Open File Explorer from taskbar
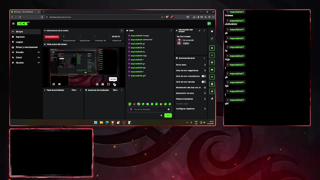Viewport: 320px width, 180px height. tap(101, 122)
